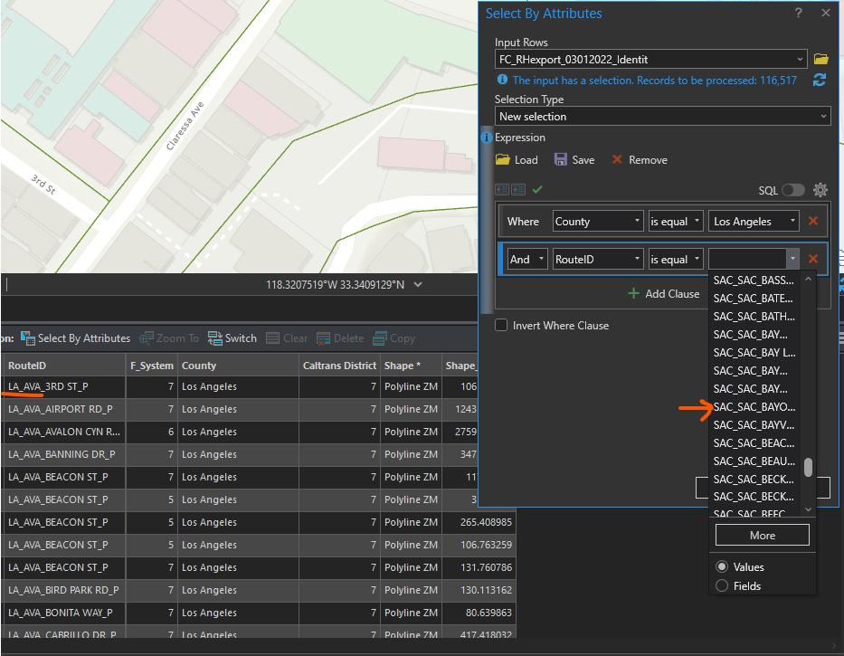The width and height of the screenshot is (844, 656).
Task: Click the Add Clause button
Action: [x=664, y=294]
